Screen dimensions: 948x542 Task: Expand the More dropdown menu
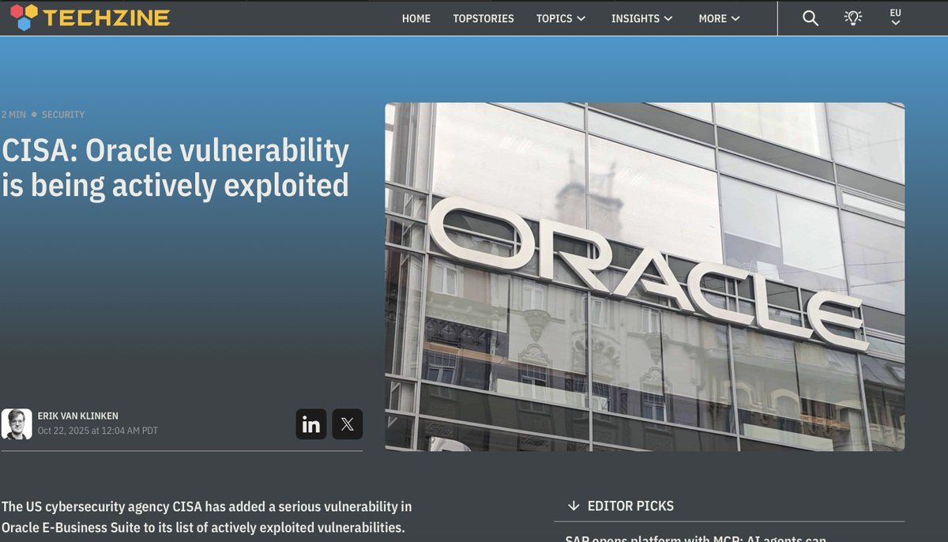pos(719,18)
